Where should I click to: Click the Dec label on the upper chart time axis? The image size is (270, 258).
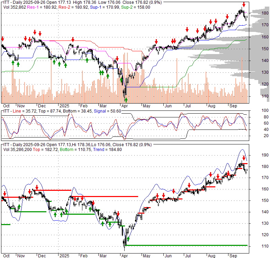(x=42, y=106)
